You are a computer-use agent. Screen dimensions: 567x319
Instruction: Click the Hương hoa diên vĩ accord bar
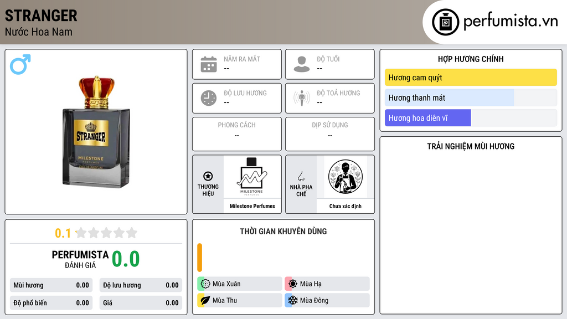click(x=471, y=118)
